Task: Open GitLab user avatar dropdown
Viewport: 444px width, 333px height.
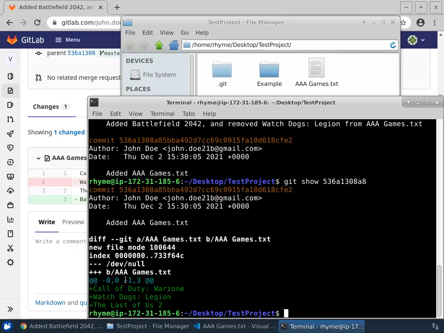Action: click(416, 40)
